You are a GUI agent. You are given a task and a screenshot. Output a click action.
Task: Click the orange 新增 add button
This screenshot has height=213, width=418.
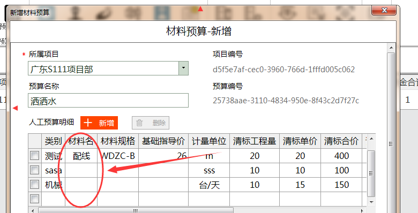click(99, 123)
